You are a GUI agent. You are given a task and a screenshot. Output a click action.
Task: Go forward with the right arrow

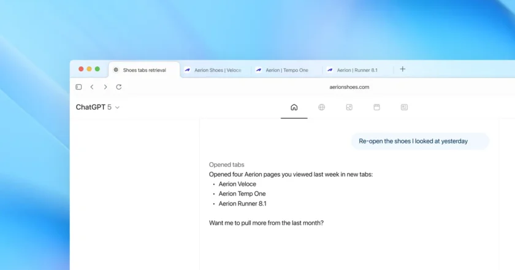pos(105,87)
